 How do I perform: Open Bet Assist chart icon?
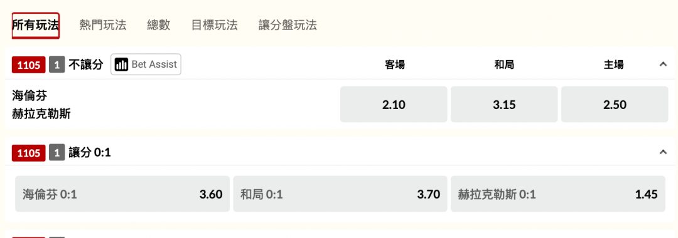click(122, 65)
